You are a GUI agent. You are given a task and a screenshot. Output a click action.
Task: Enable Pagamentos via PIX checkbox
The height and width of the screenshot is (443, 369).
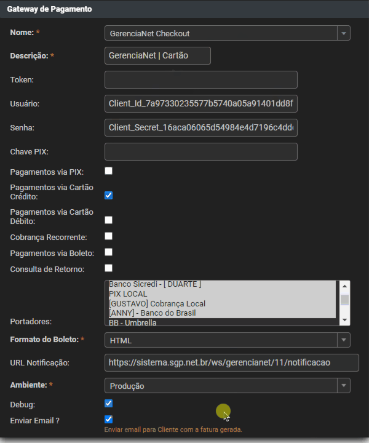pos(108,171)
